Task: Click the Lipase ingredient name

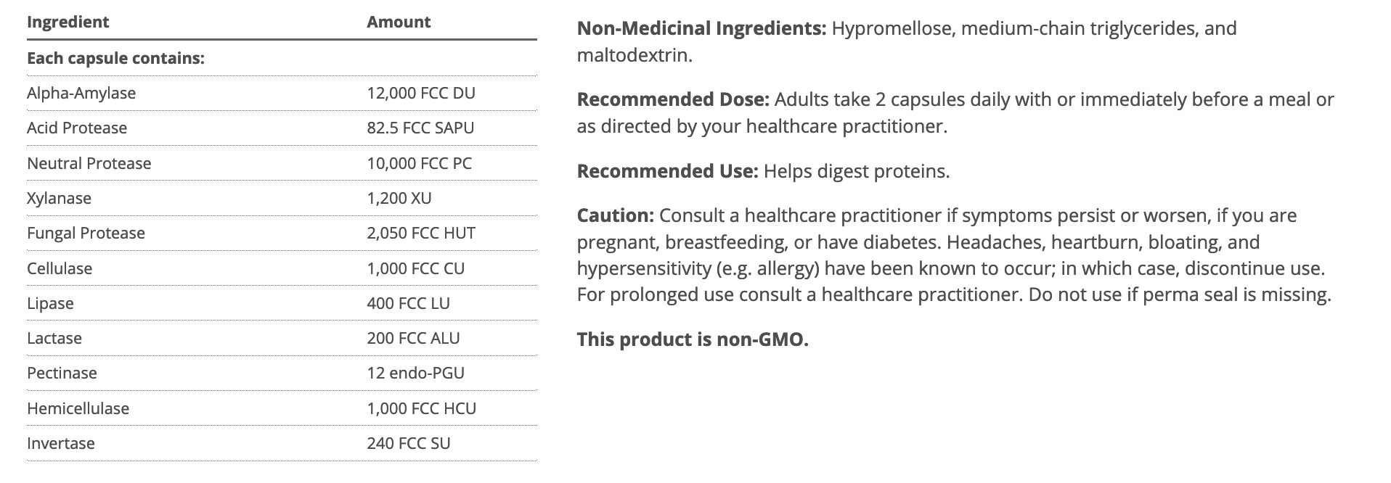Action: 50,303
